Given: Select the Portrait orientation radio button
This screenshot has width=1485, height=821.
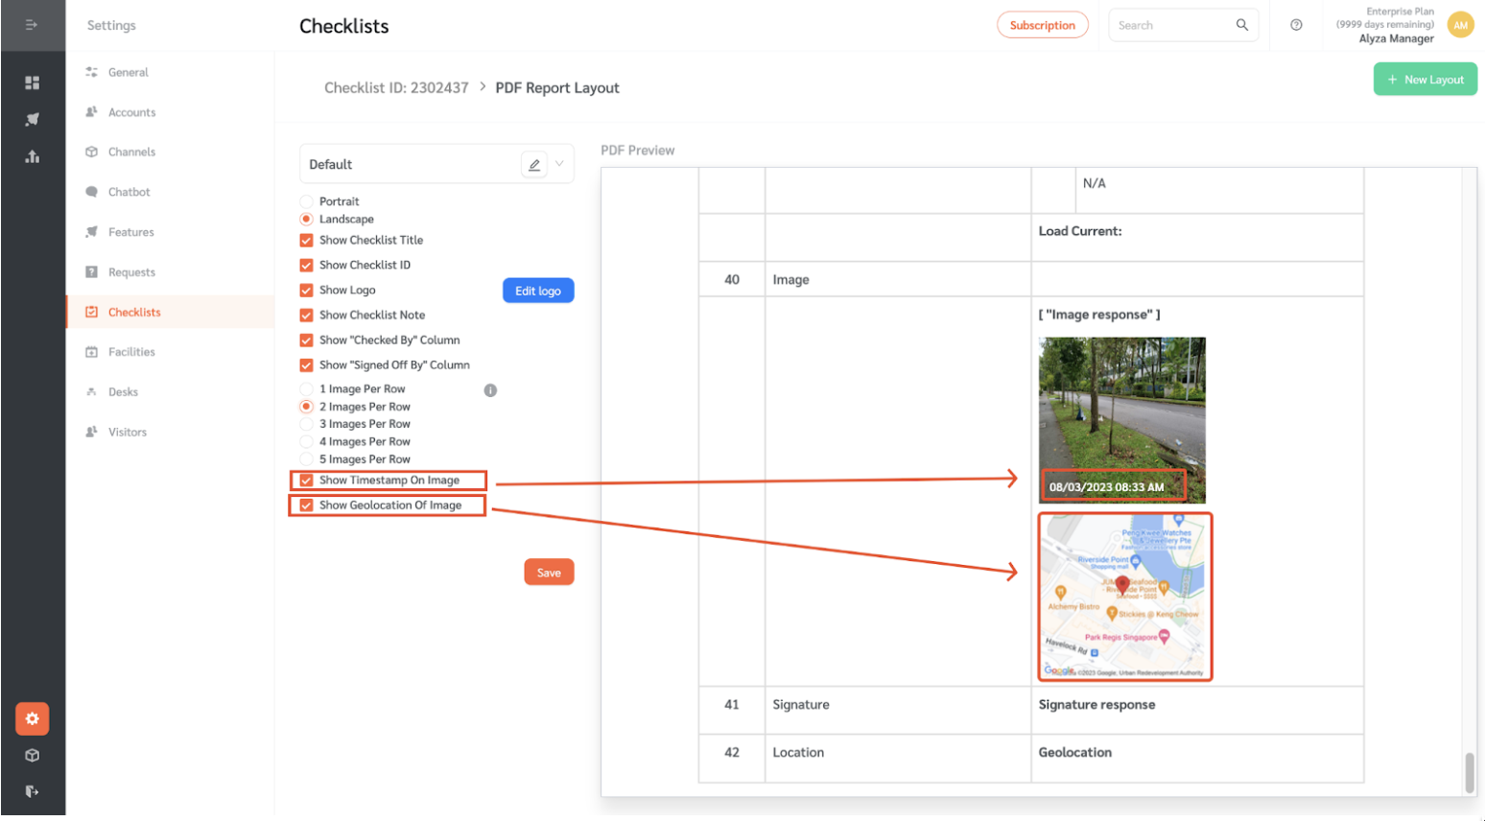Looking at the screenshot, I should tap(306, 201).
